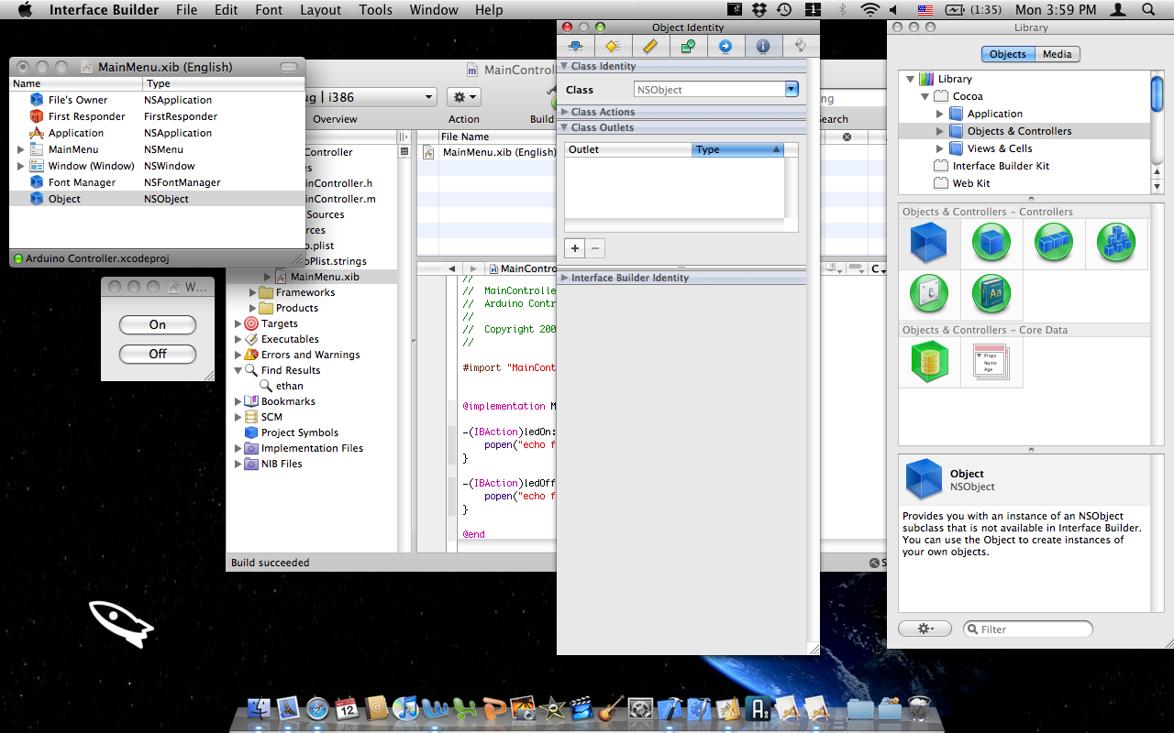Add a new outlet with plus button
Image resolution: width=1174 pixels, height=733 pixels.
click(x=575, y=248)
